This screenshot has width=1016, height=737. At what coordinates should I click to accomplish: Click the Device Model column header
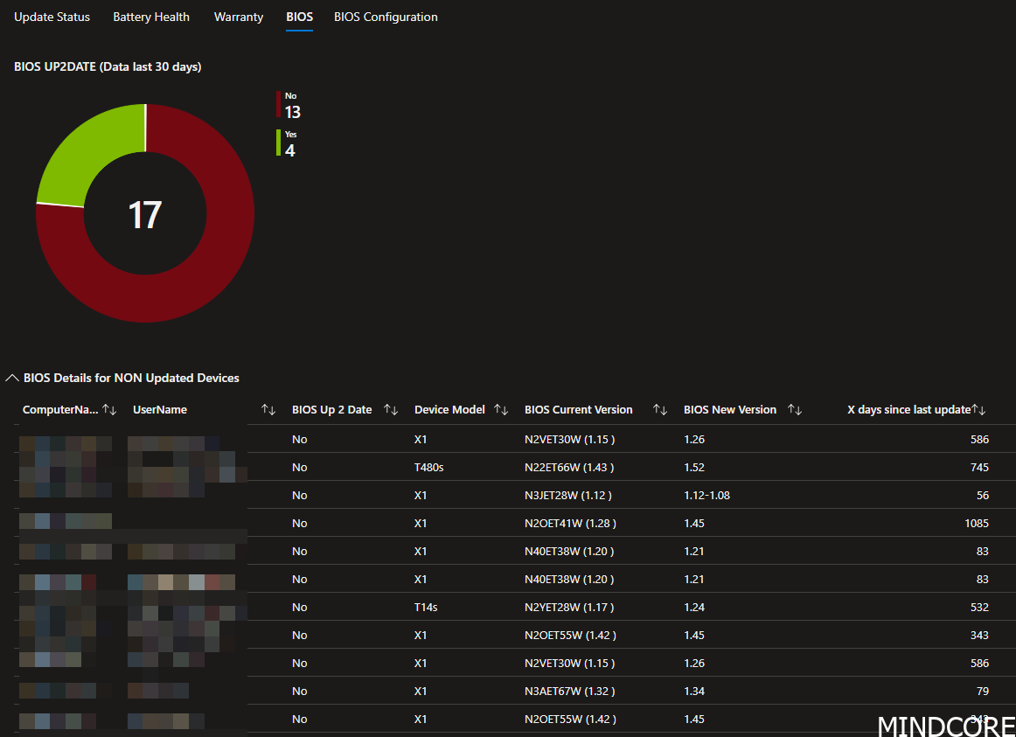click(x=449, y=409)
